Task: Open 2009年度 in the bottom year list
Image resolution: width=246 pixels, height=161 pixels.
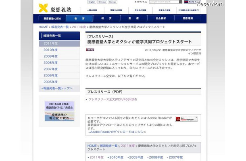Action: [x=136, y=157]
